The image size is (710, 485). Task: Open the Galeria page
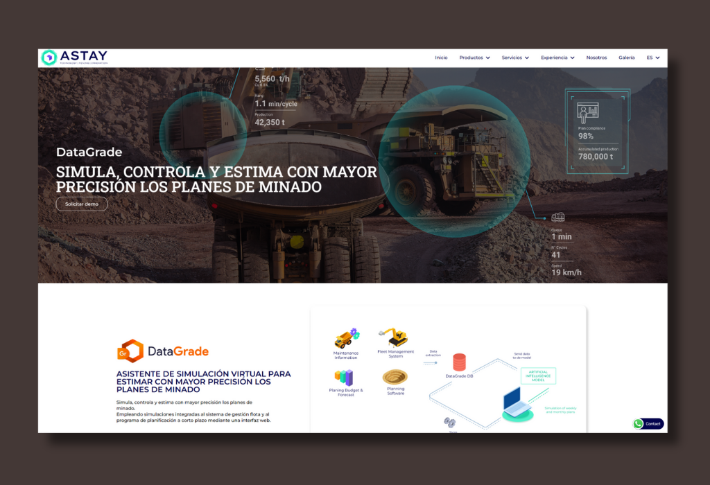pos(626,58)
